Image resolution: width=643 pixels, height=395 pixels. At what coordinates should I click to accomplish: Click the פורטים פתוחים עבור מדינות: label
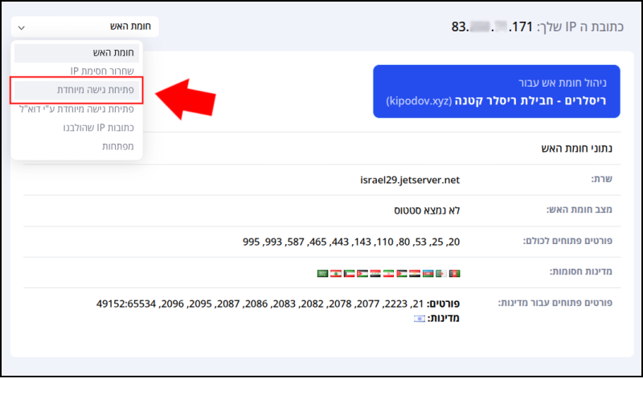coord(555,303)
